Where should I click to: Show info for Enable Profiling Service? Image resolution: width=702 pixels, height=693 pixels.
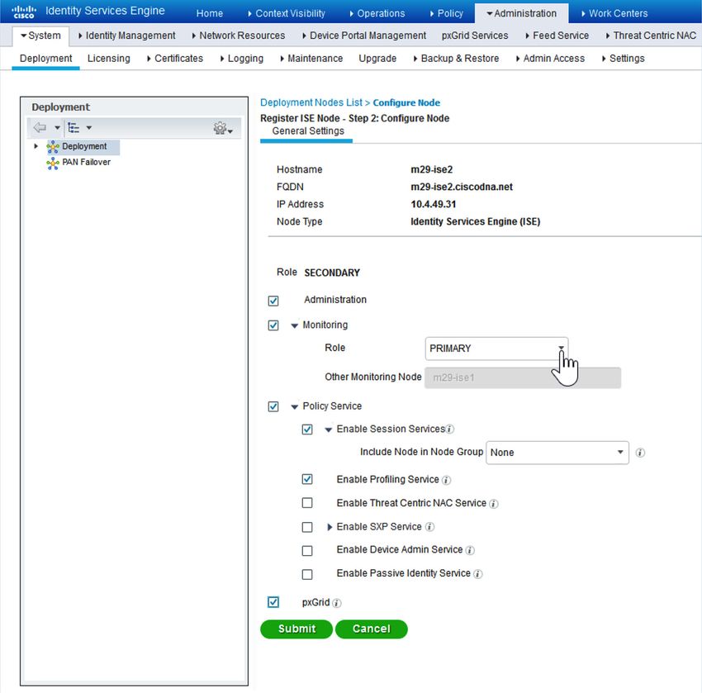pos(446,481)
